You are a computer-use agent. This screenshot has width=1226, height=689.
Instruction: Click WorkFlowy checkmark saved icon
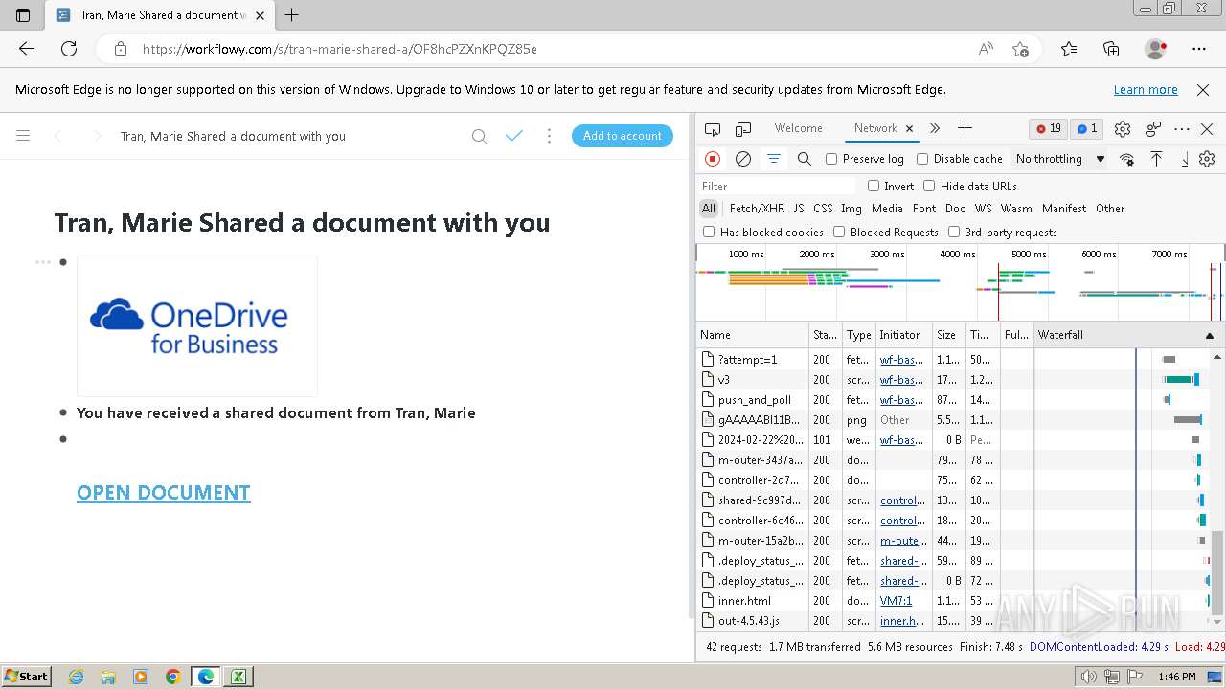(514, 136)
